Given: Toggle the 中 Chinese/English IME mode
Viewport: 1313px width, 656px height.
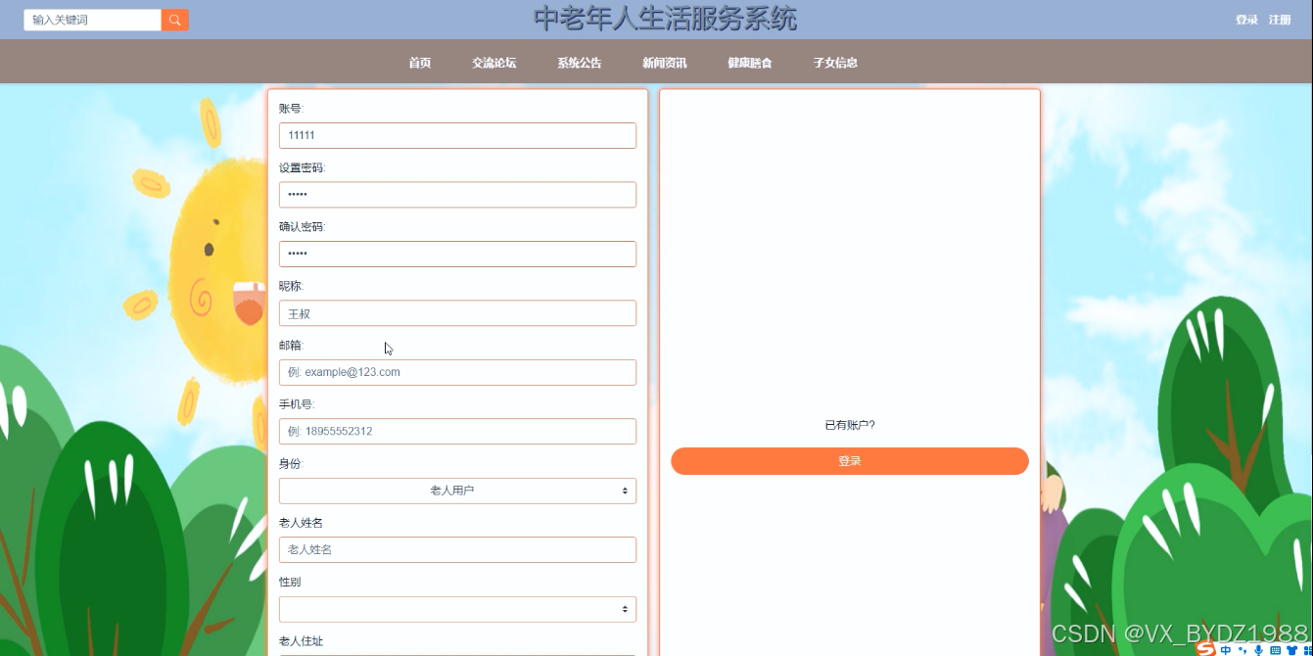Looking at the screenshot, I should (1226, 650).
